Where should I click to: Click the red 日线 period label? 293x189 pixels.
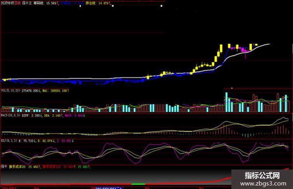coord(18,3)
